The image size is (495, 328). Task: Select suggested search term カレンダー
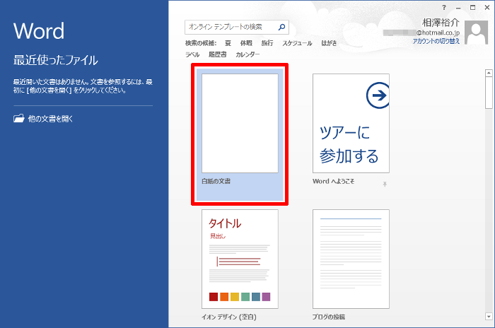(x=248, y=54)
